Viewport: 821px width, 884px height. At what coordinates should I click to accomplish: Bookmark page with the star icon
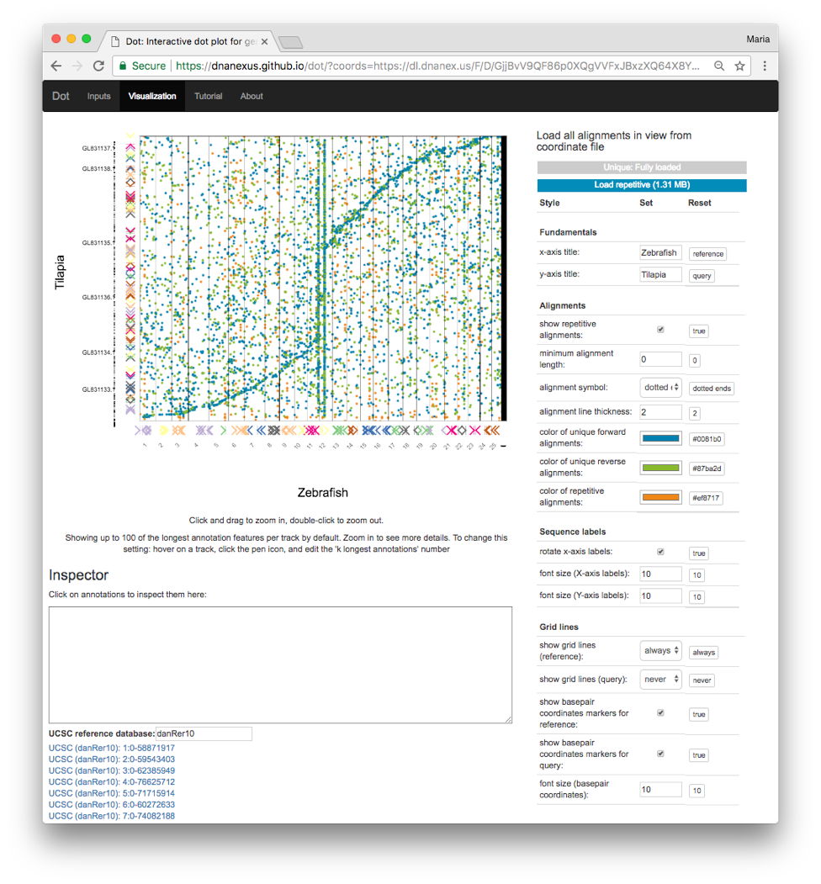[739, 66]
